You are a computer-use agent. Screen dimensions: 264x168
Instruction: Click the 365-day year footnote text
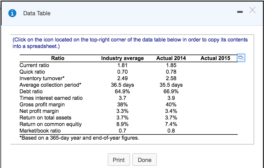79,138
